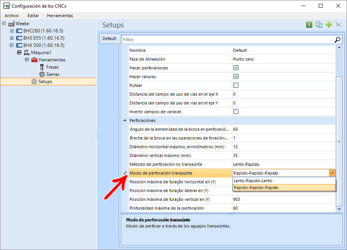Open the Archivo menu
347x250 pixels.
pyautogui.click(x=11, y=16)
